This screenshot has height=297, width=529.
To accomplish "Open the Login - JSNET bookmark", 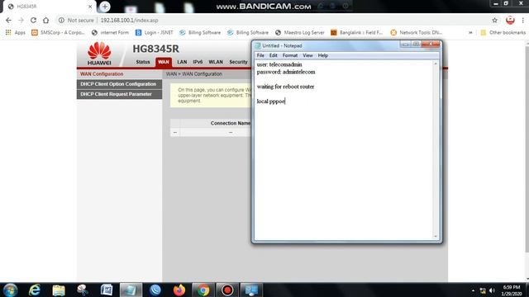I will click(x=155, y=32).
